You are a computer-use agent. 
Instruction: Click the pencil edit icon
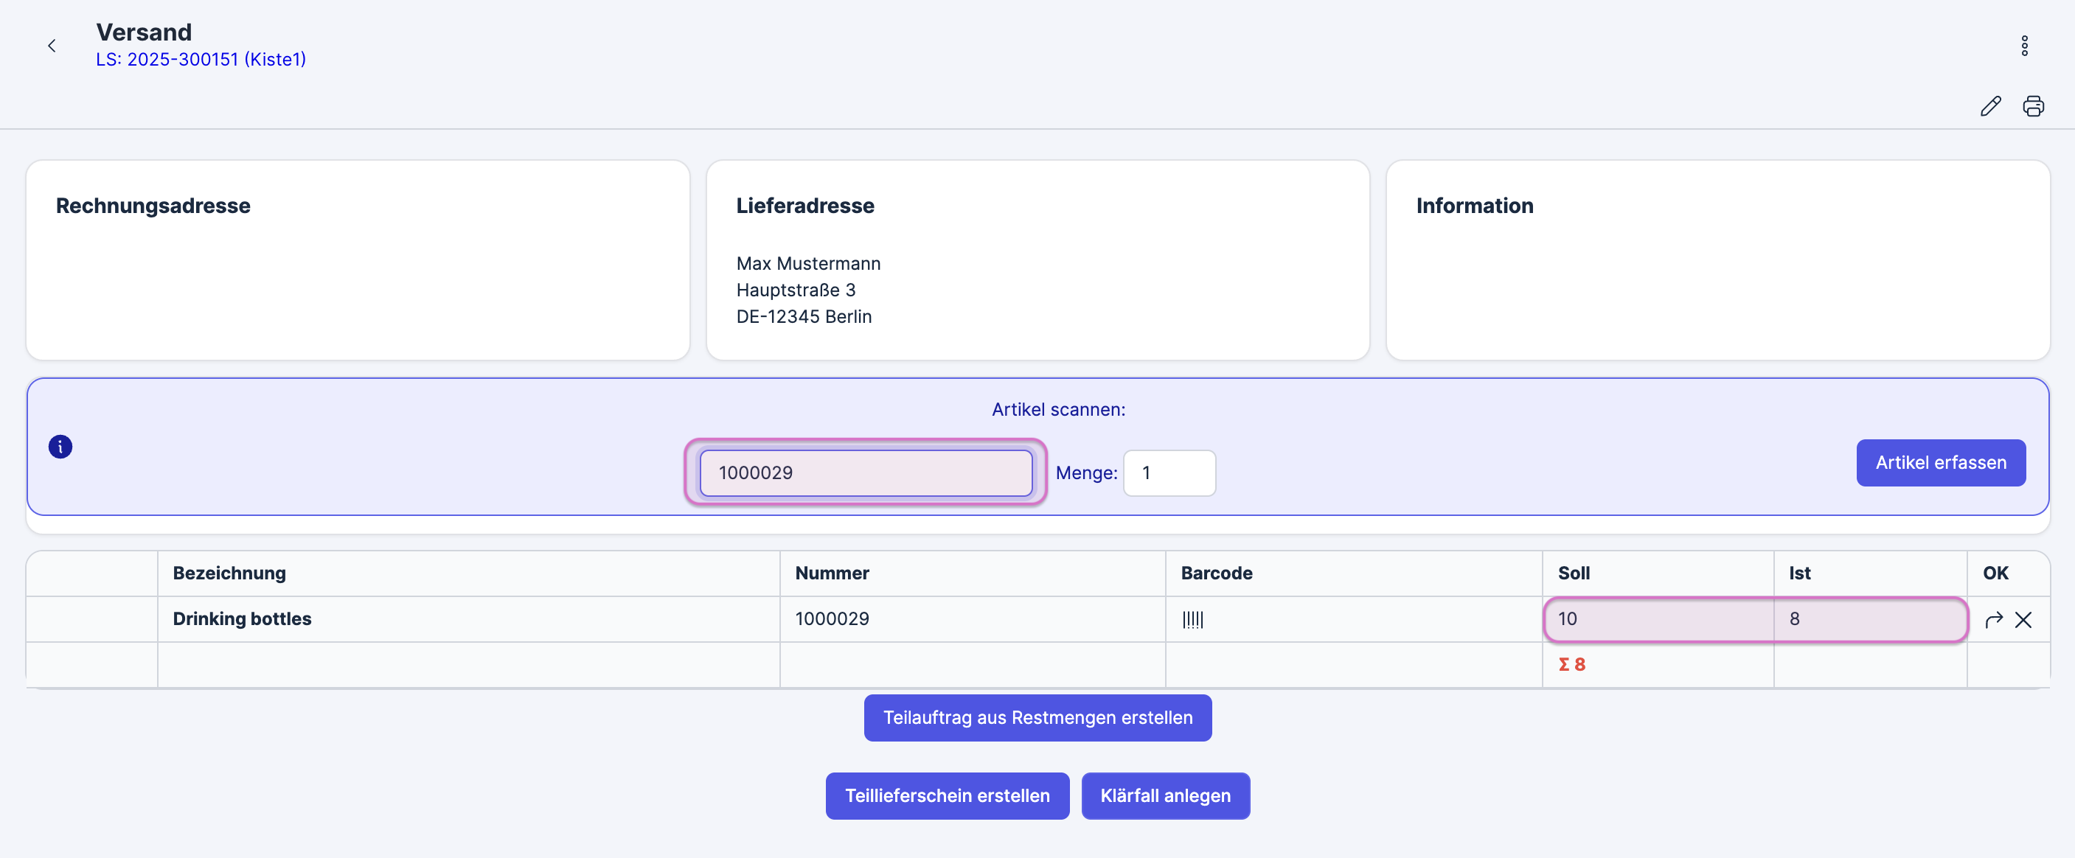(1989, 106)
